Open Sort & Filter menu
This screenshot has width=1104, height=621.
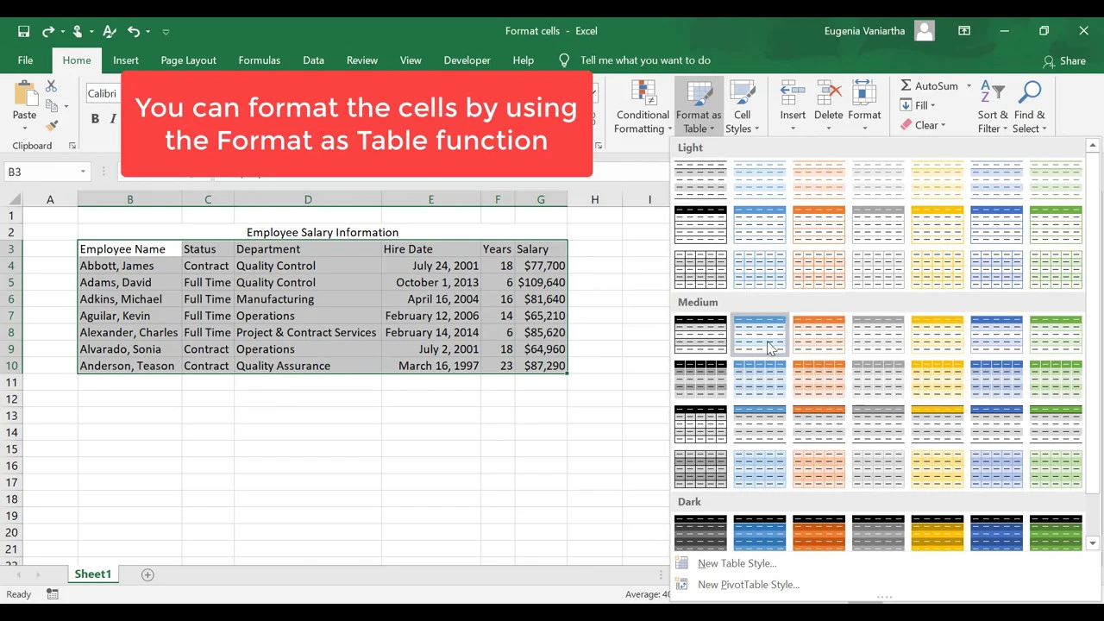(x=992, y=107)
